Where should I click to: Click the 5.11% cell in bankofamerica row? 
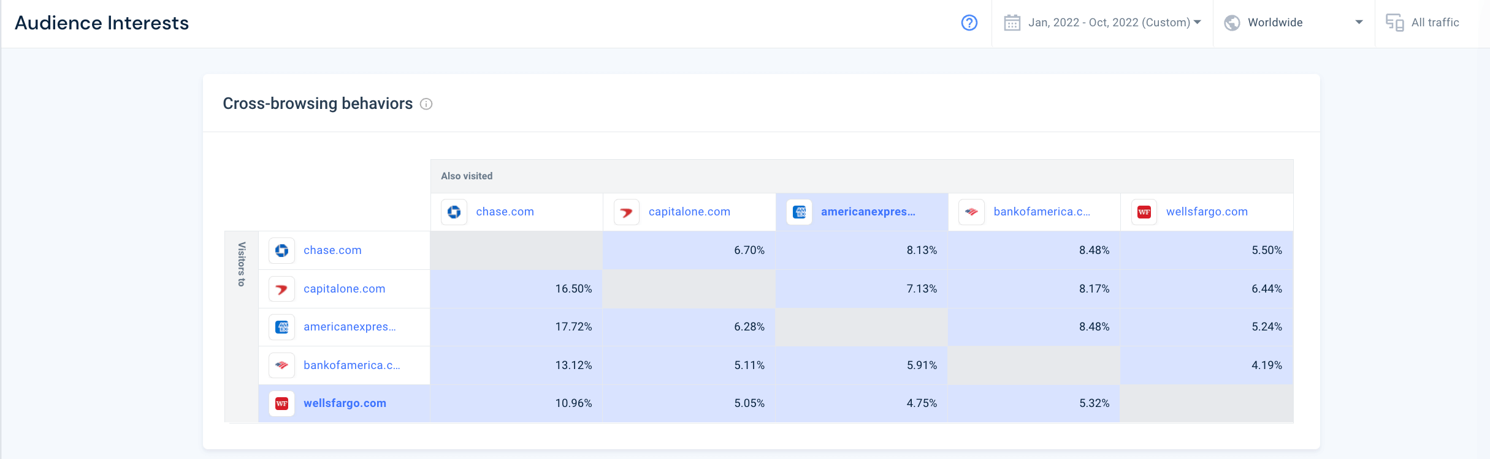pyautogui.click(x=689, y=365)
